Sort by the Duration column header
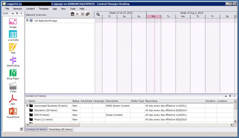The height and width of the screenshot is (138, 239). pyautogui.click(x=211, y=101)
